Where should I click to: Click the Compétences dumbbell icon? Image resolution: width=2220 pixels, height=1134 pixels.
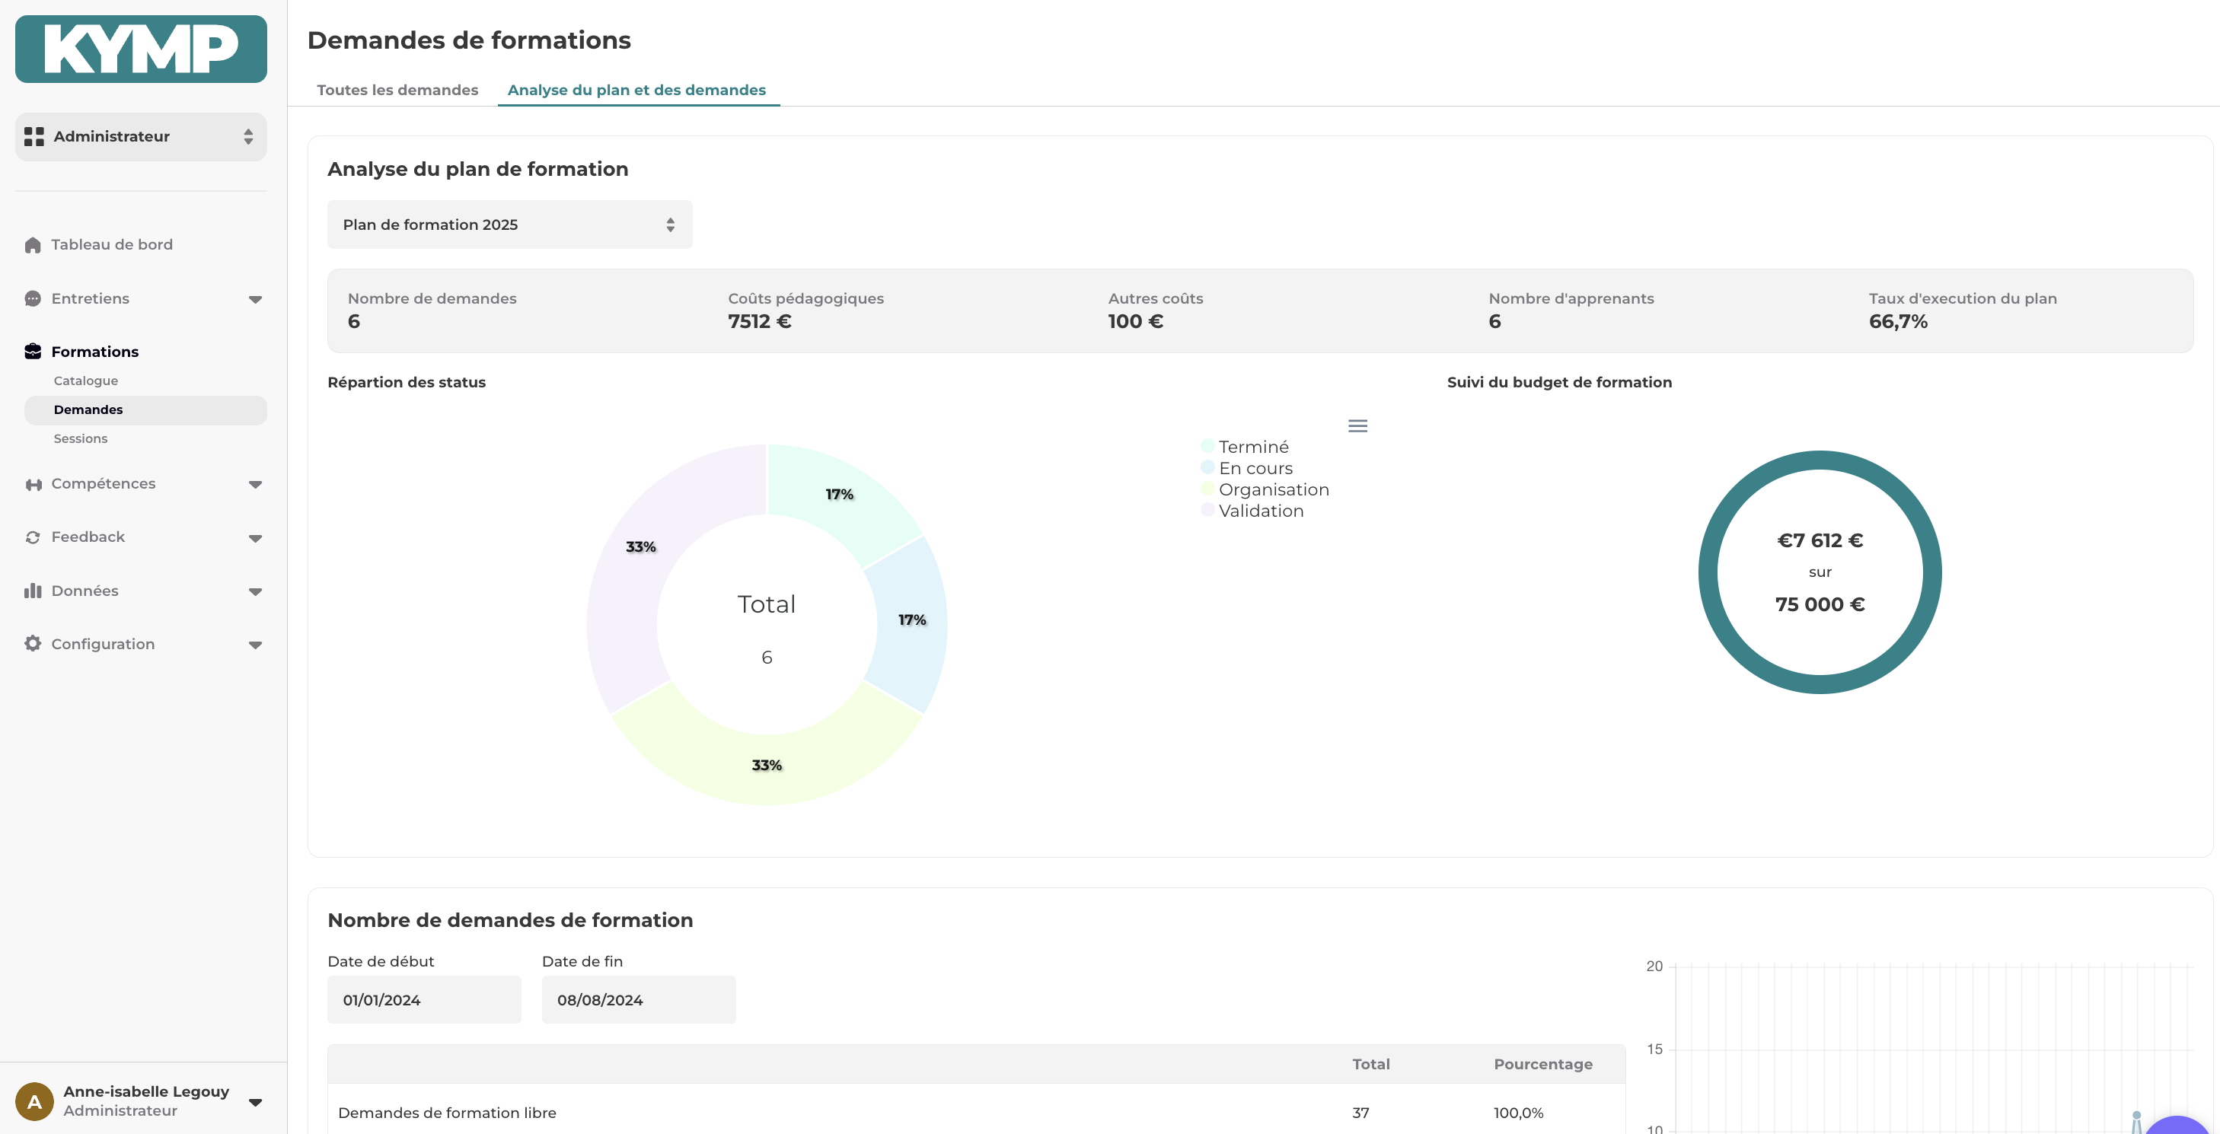click(x=33, y=484)
